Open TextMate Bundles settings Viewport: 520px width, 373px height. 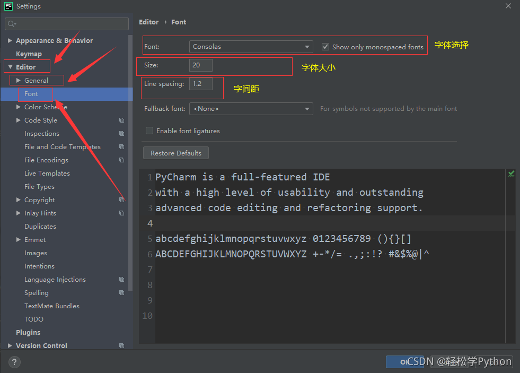(52, 306)
